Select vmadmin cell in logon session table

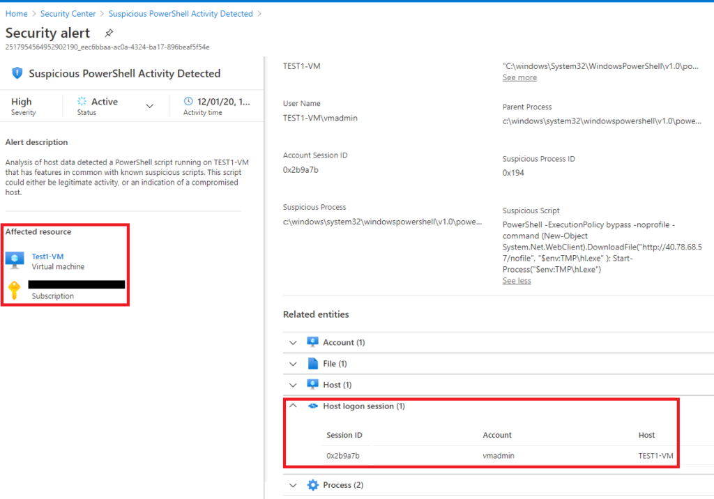[x=498, y=455]
